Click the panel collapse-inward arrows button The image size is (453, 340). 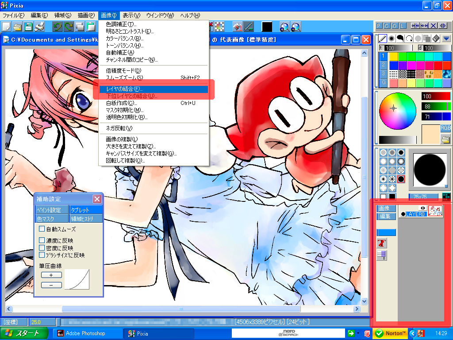424,26
